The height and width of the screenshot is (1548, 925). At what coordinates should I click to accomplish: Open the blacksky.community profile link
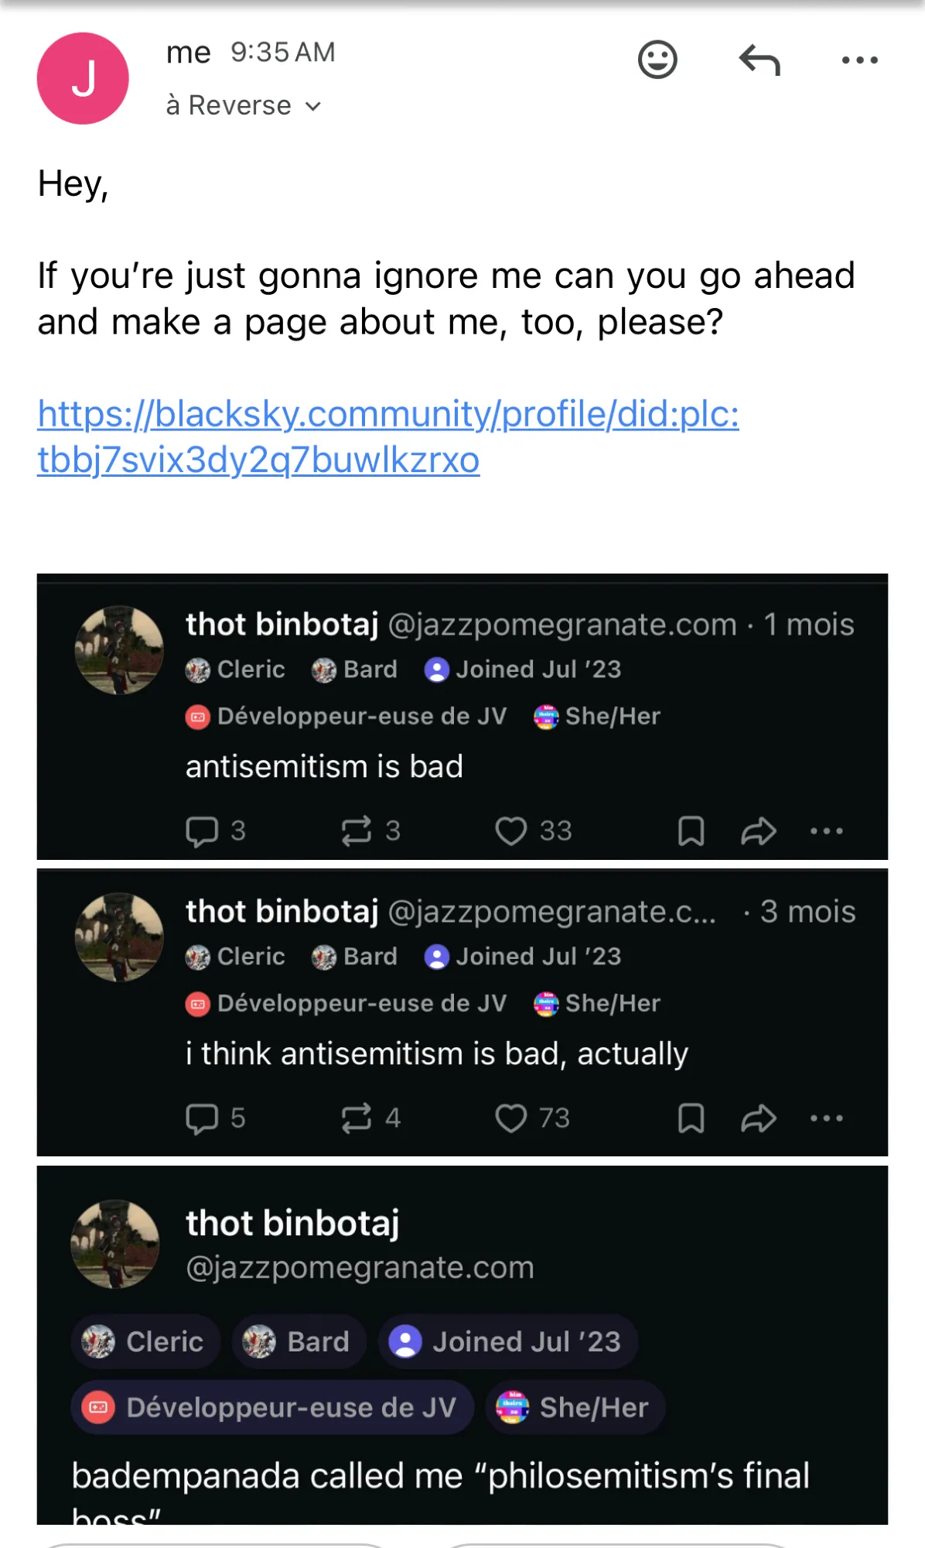388,437
